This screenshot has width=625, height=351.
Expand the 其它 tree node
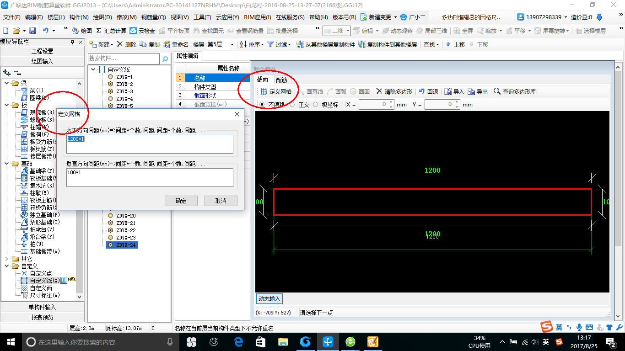pos(7,259)
